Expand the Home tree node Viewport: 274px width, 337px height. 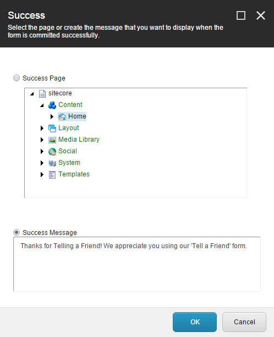tap(52, 116)
